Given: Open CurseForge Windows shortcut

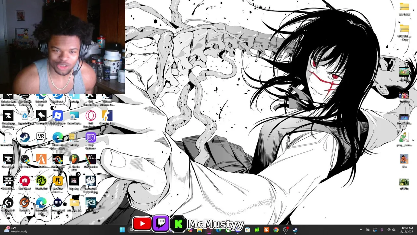Looking at the screenshot, I should 8,119.
